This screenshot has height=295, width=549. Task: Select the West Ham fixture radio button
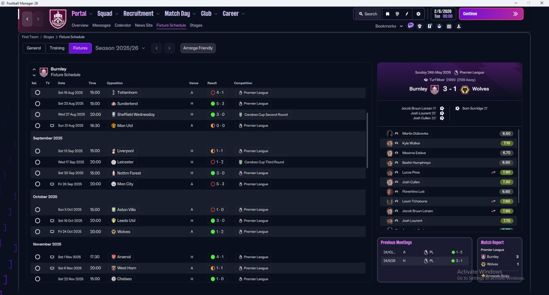[x=37, y=268]
